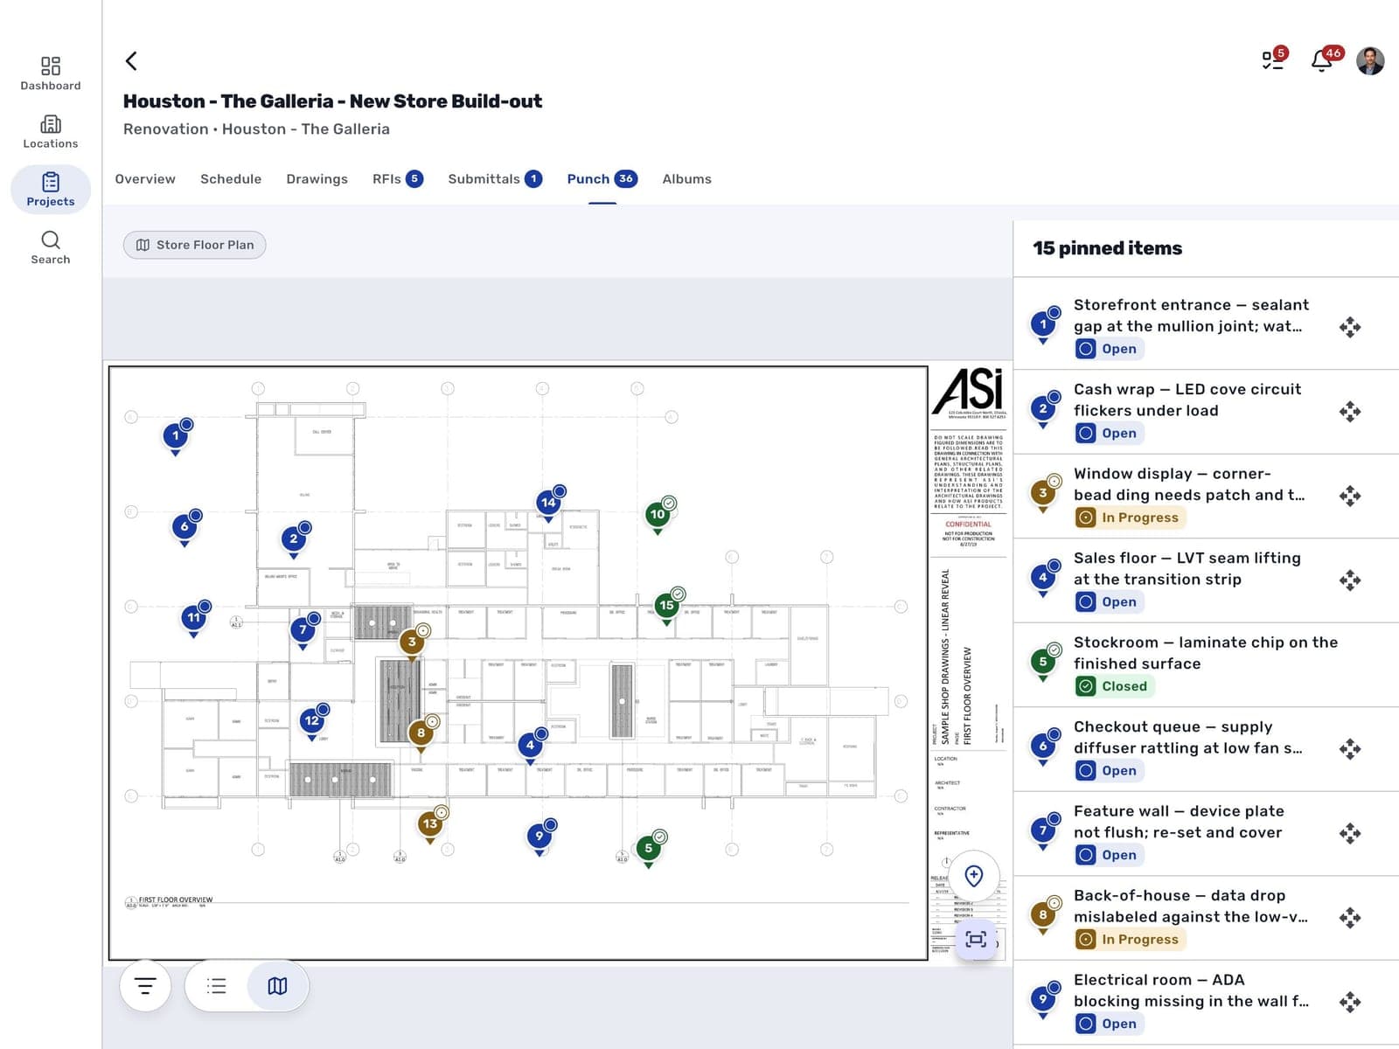The height and width of the screenshot is (1049, 1399).
Task: Select pin 10 on the floor plan
Action: pyautogui.click(x=658, y=516)
